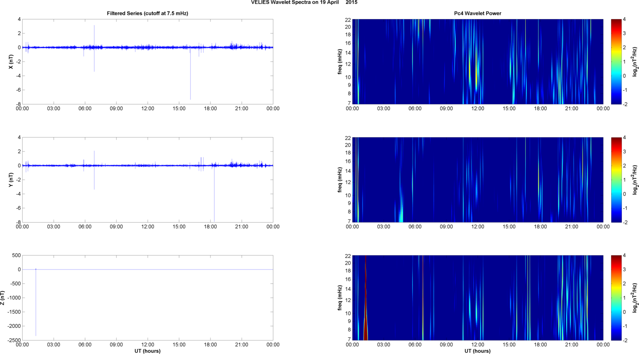The width and height of the screenshot is (639, 354).
Task: Click UT (hours) label under Z series plot
Action: (x=147, y=351)
